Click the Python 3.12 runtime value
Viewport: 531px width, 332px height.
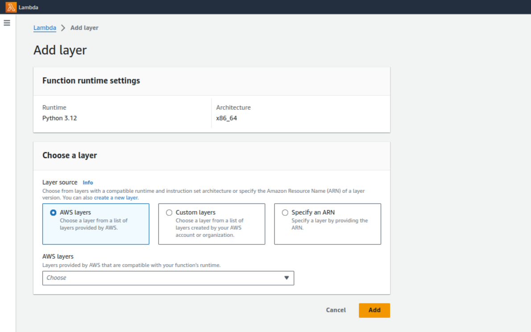tap(59, 118)
